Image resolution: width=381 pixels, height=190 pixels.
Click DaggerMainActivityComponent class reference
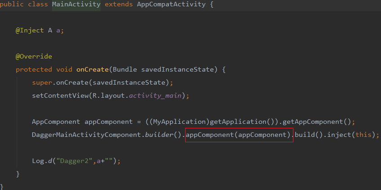87,135
